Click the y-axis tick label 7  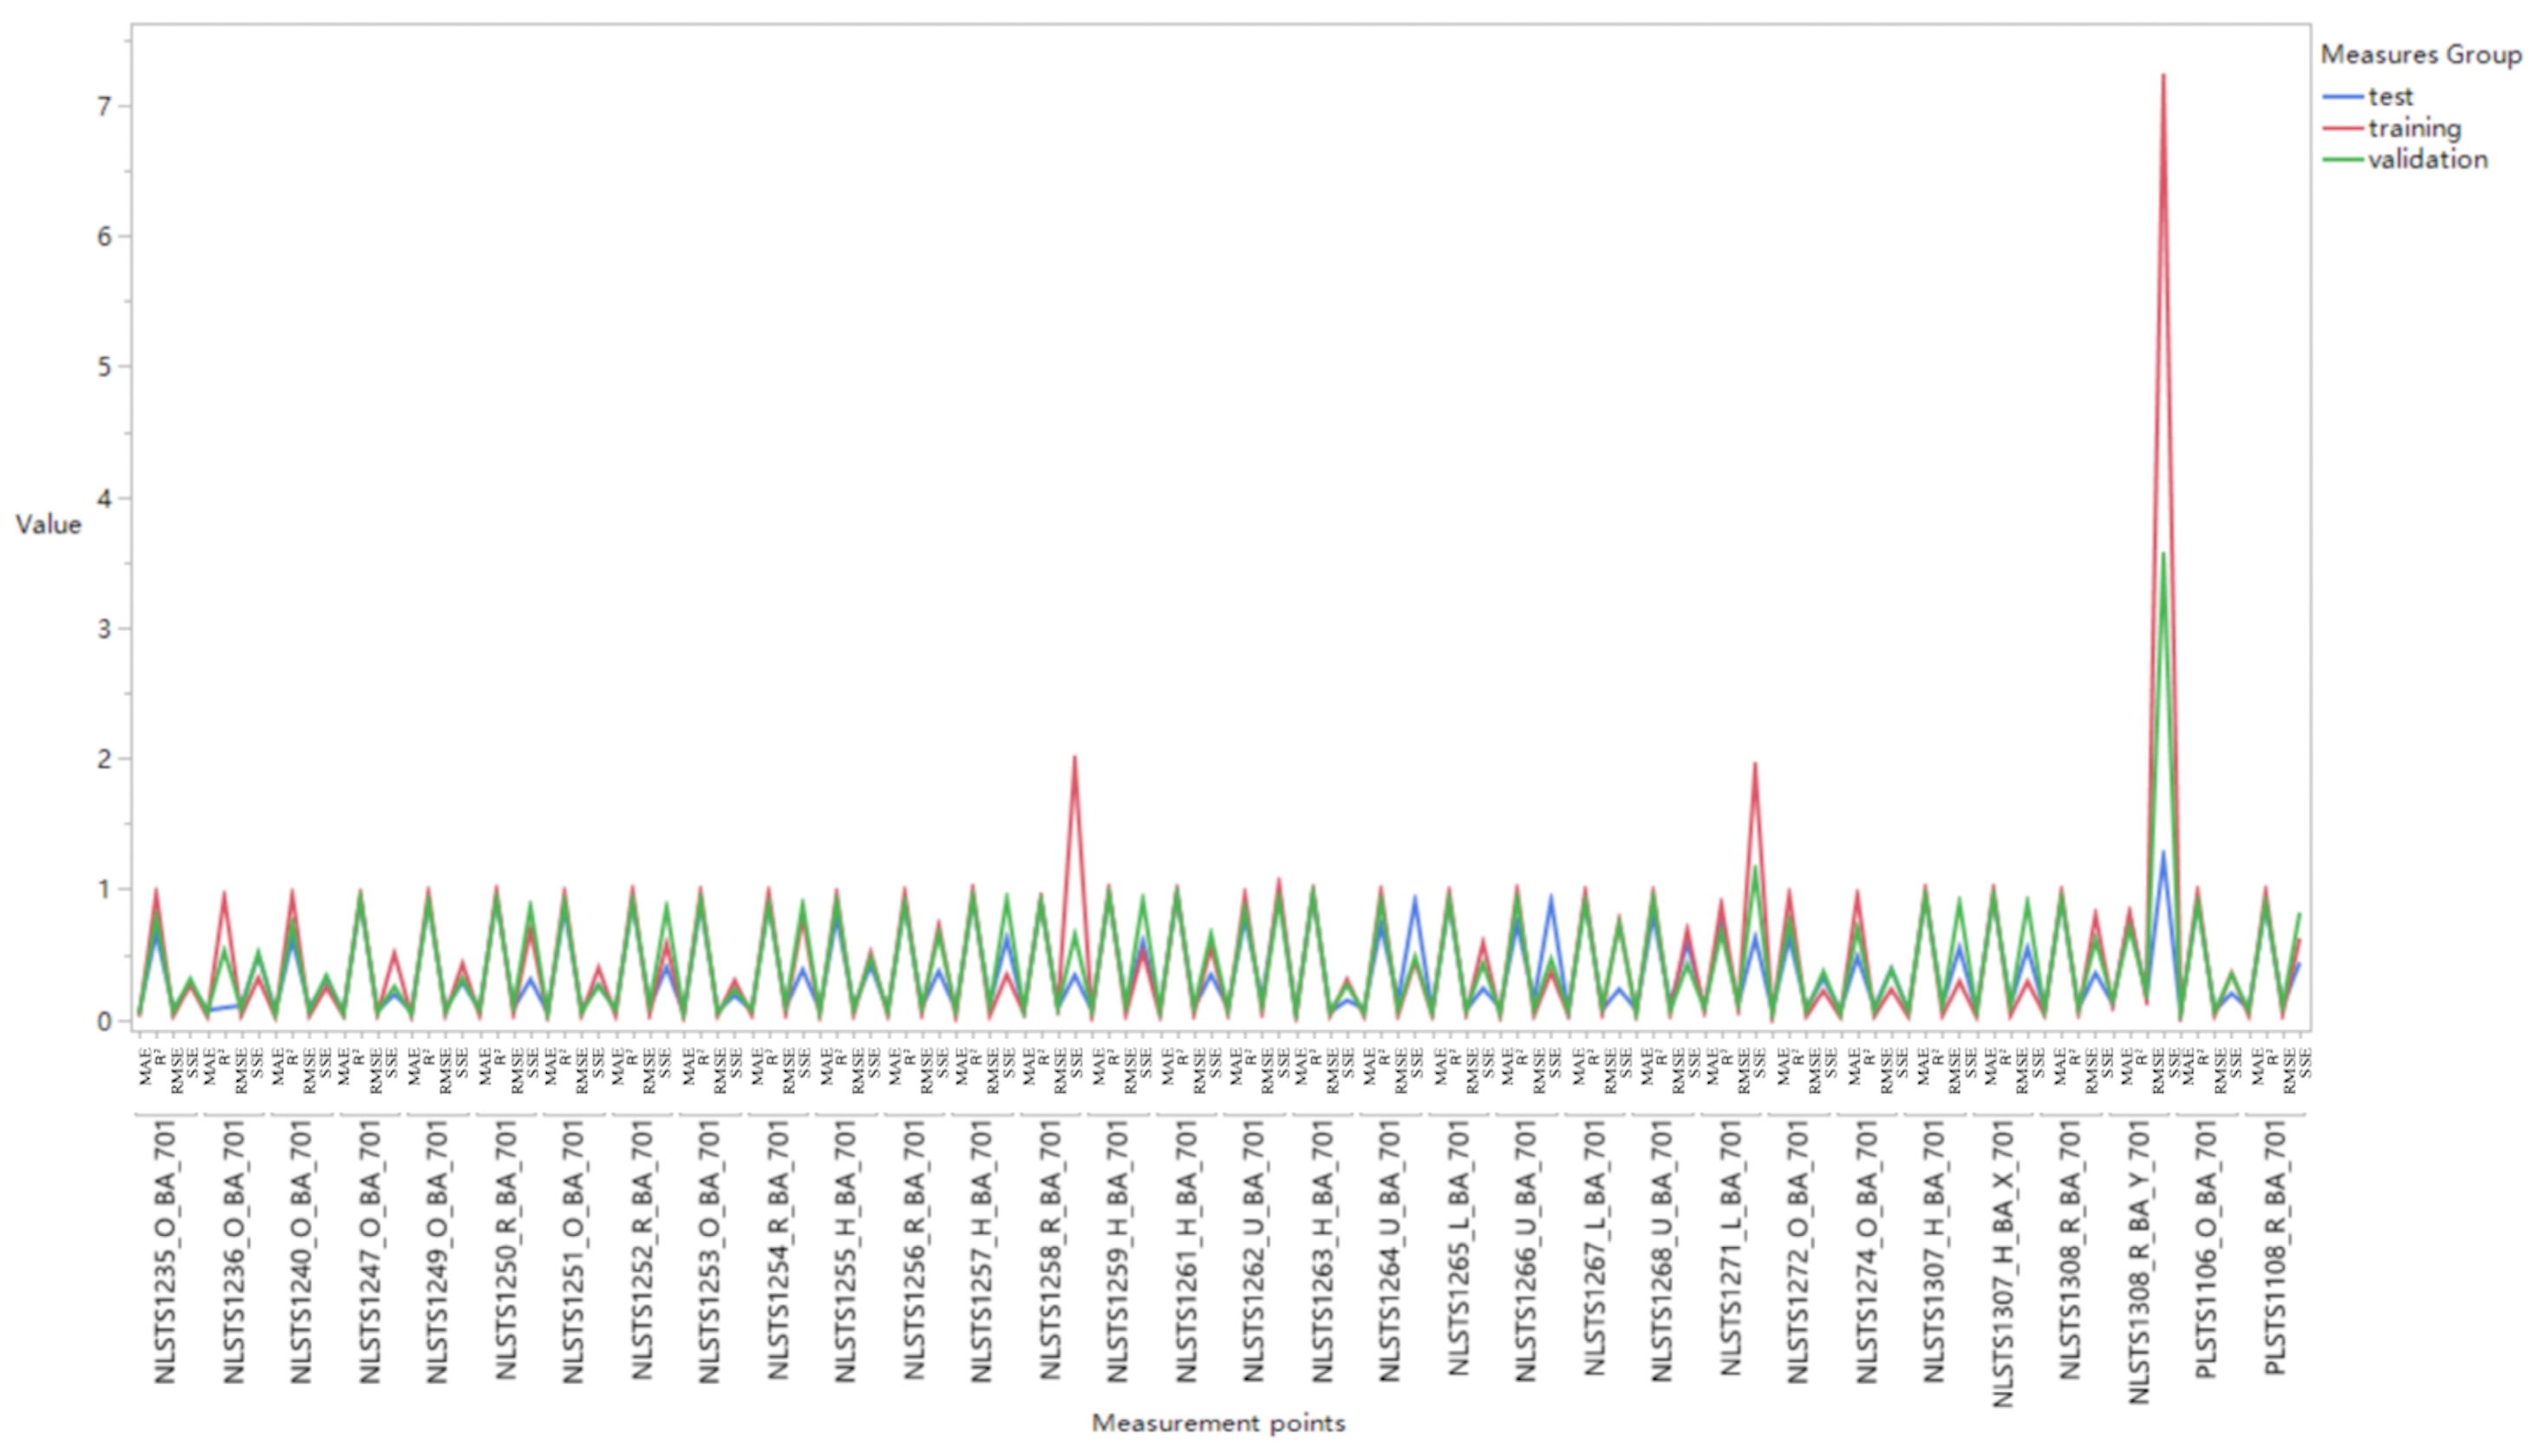105,107
